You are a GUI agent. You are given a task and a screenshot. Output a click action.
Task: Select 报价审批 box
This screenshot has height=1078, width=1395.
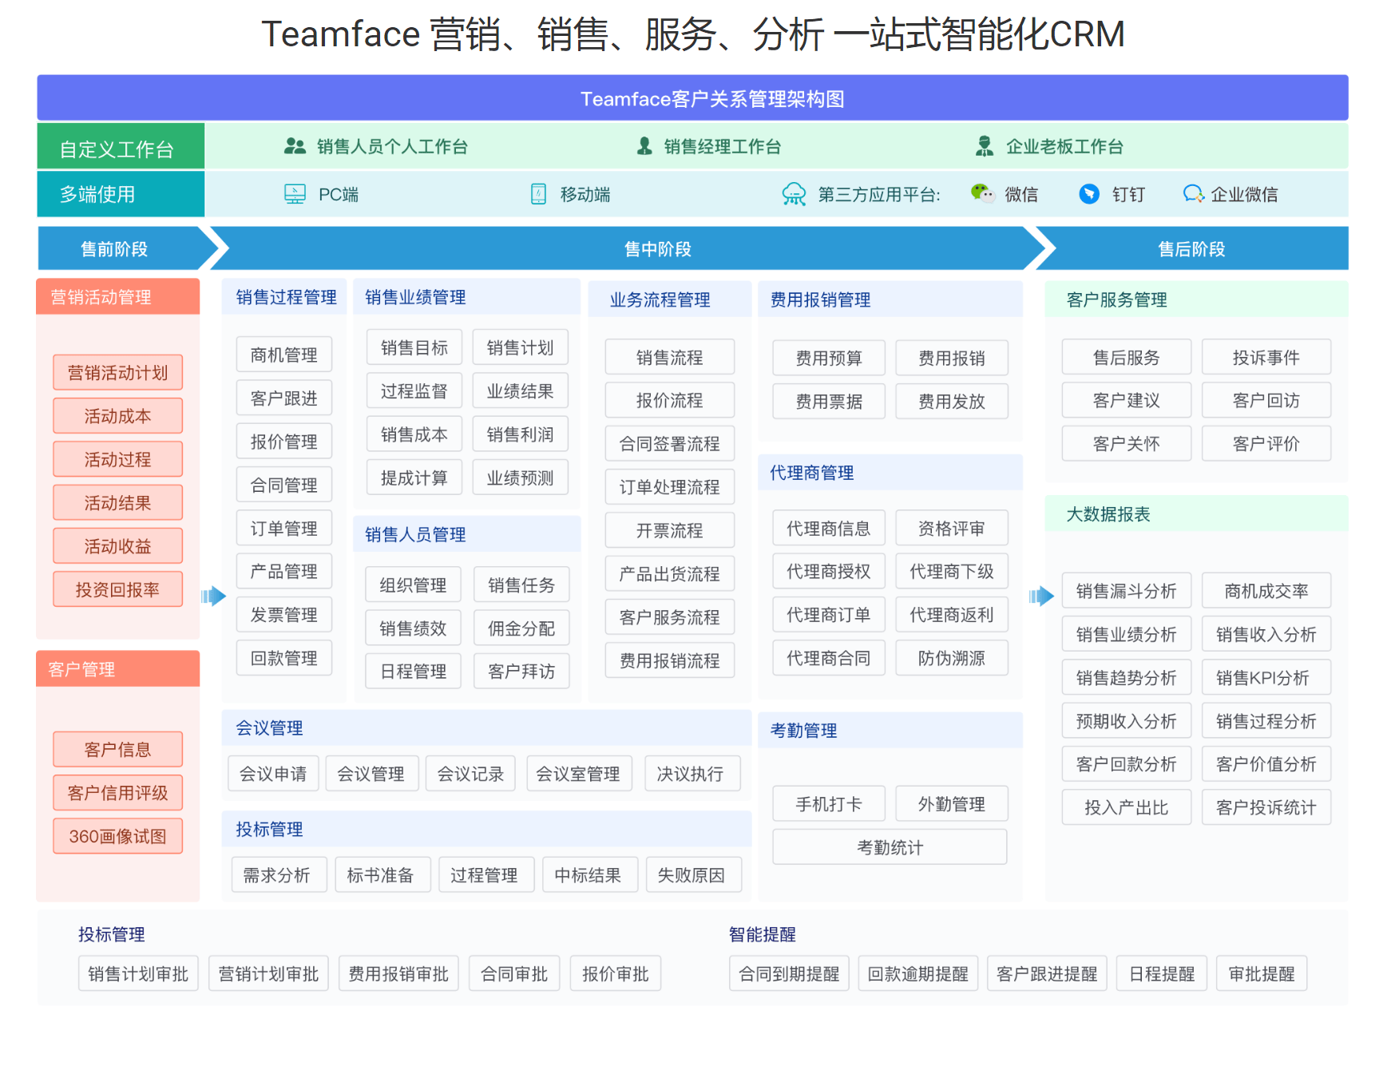616,973
